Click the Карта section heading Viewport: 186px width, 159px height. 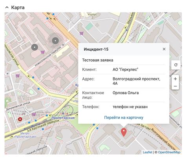pos(18,7)
